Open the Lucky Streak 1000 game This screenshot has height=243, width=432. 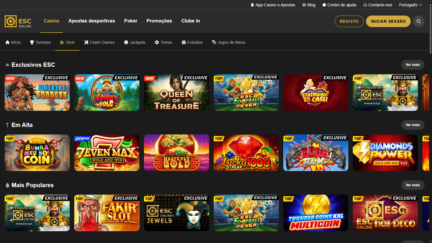pyautogui.click(x=246, y=153)
